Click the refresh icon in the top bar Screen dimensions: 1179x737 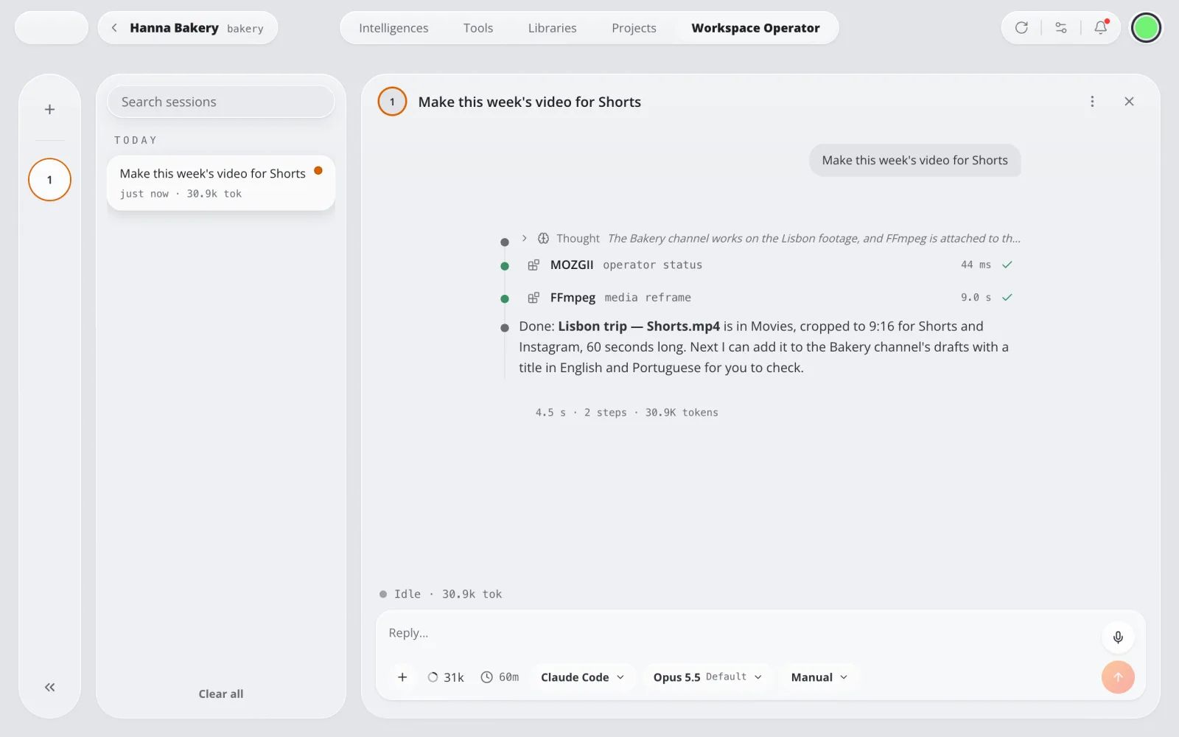click(1021, 28)
